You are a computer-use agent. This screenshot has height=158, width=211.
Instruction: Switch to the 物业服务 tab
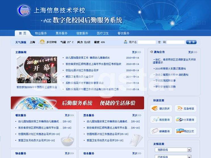pyautogui.click(x=41, y=33)
